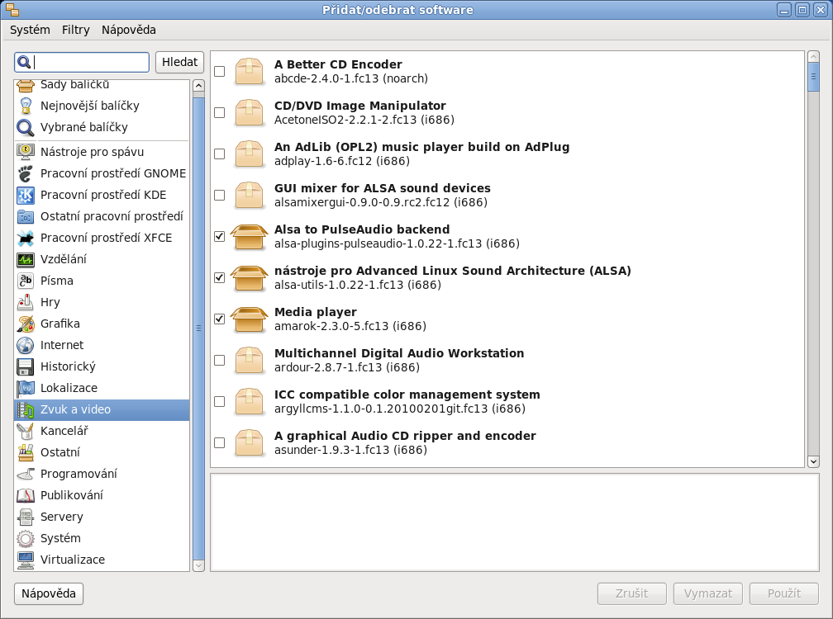Uncheck the Alsa to PulseAudio backend checkbox
Screen dimensions: 833x619
tap(220, 237)
